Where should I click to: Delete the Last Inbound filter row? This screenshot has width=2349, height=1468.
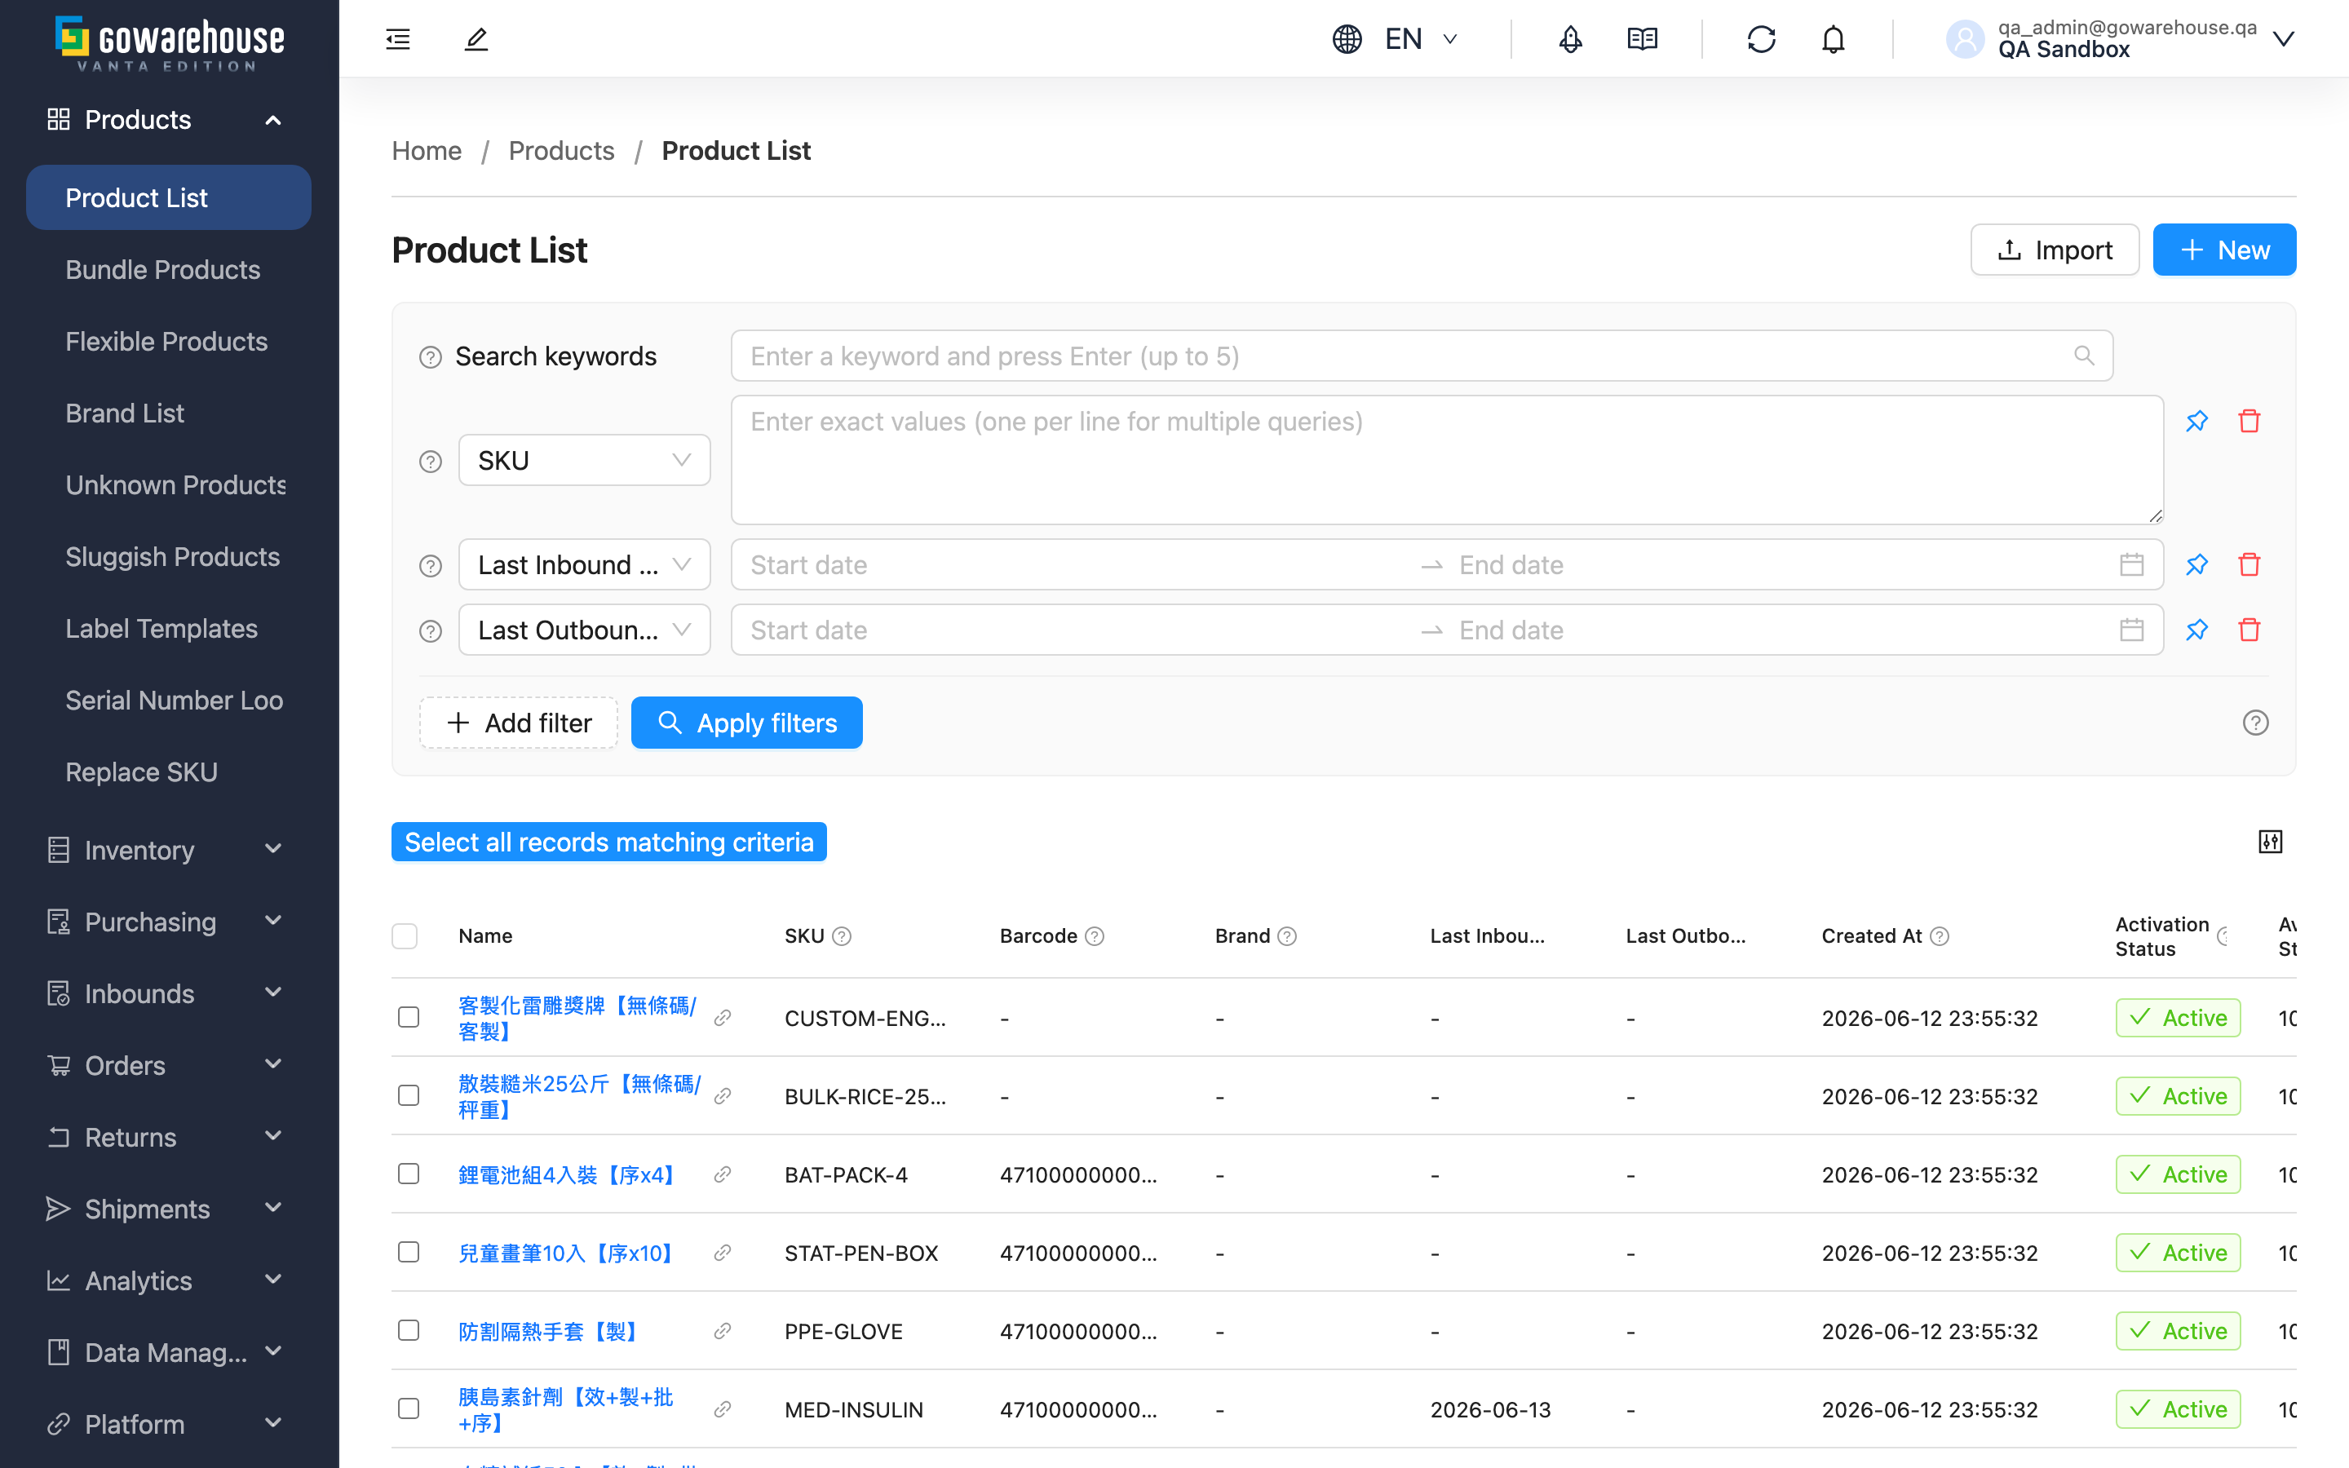[x=2249, y=564]
